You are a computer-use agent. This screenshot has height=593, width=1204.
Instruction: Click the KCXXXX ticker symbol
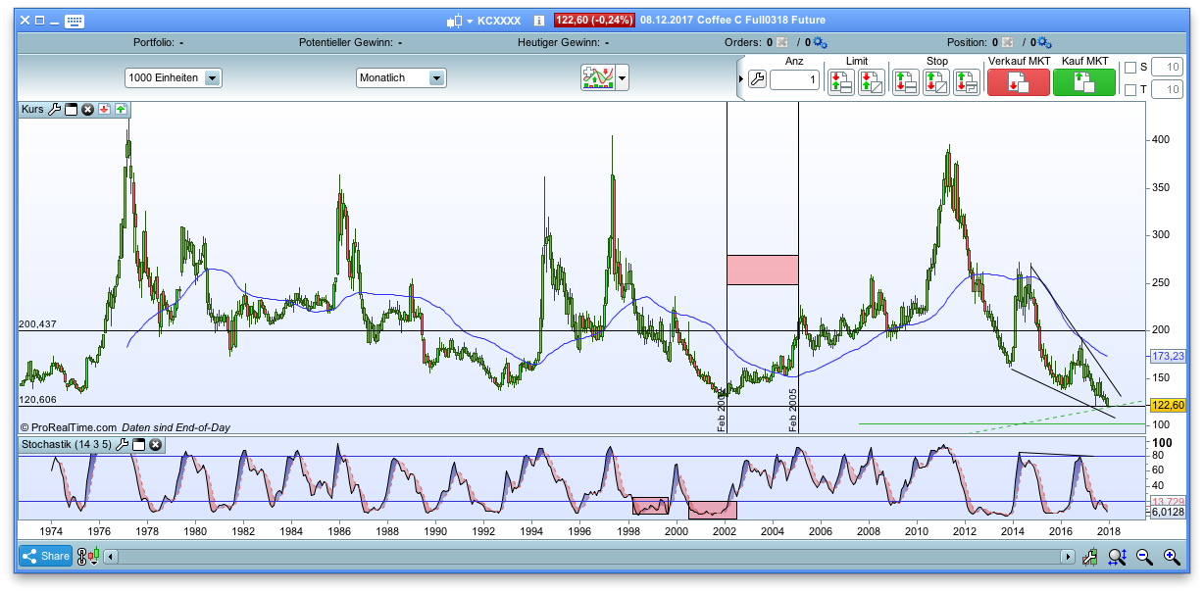click(499, 21)
